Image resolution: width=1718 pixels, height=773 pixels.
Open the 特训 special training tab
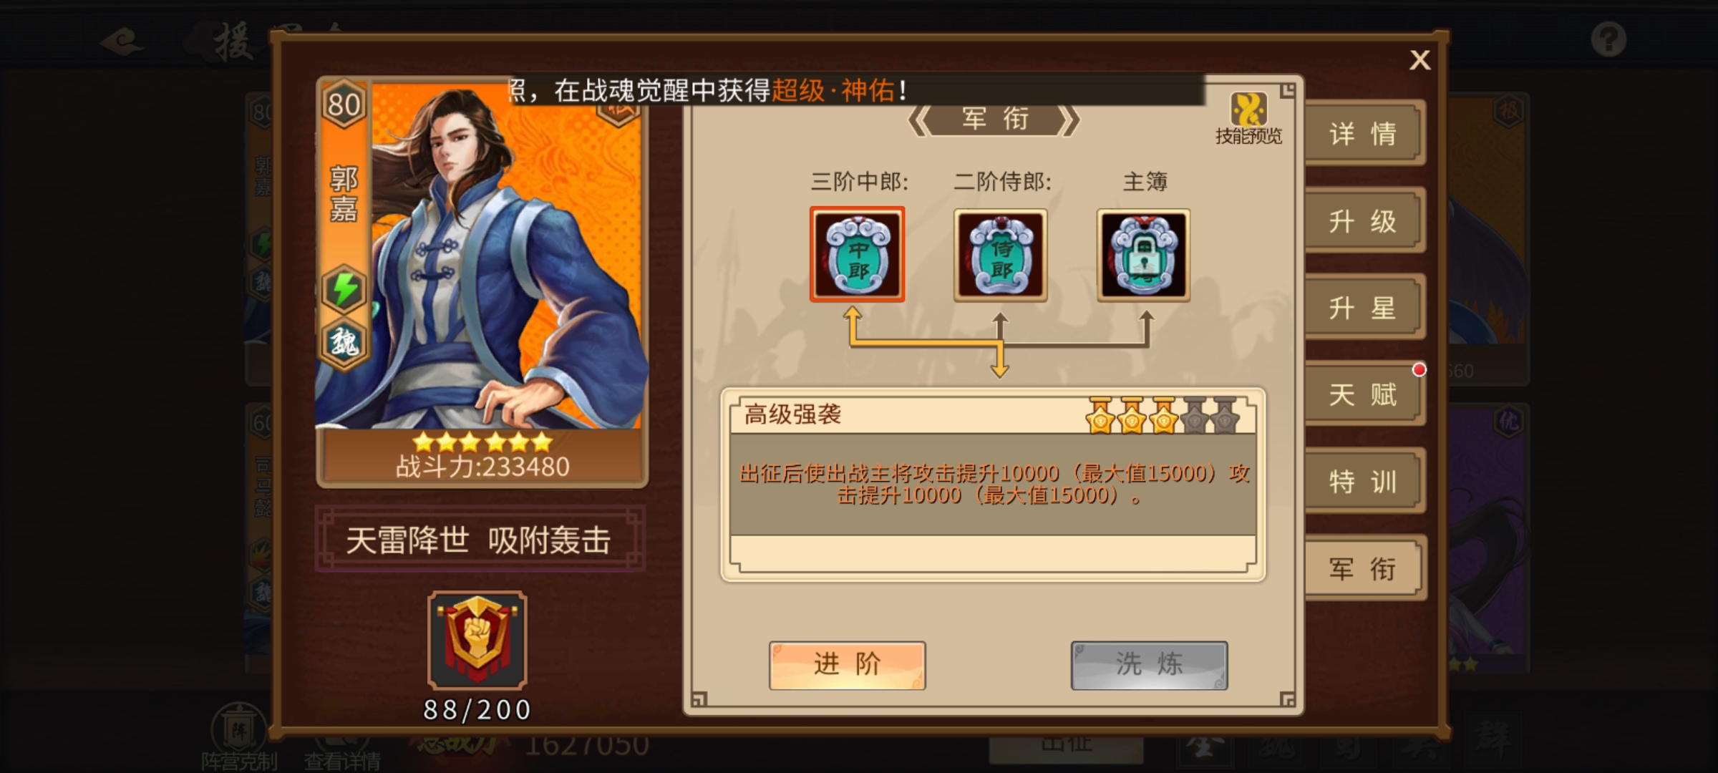1363,481
